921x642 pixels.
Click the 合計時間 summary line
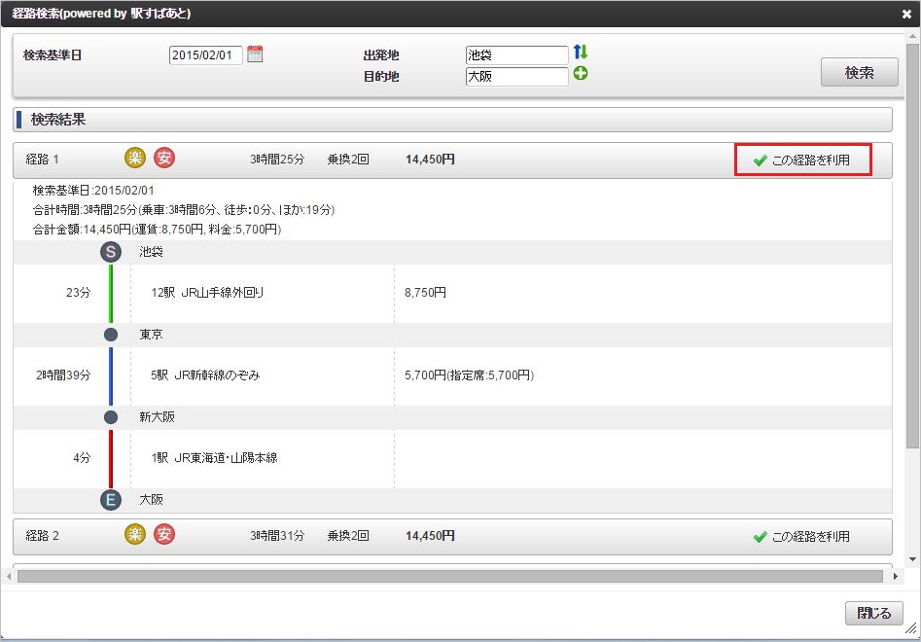point(183,210)
